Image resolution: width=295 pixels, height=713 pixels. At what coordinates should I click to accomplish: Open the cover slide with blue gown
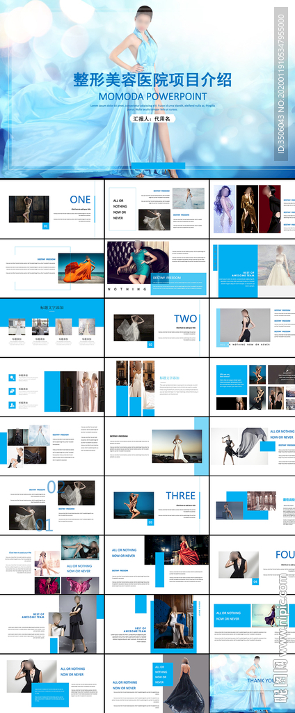(147, 88)
